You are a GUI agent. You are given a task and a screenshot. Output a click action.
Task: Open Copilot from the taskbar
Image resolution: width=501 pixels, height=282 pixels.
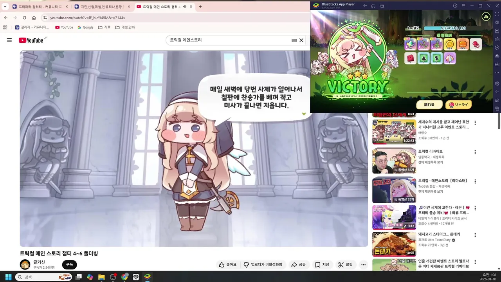click(90, 277)
